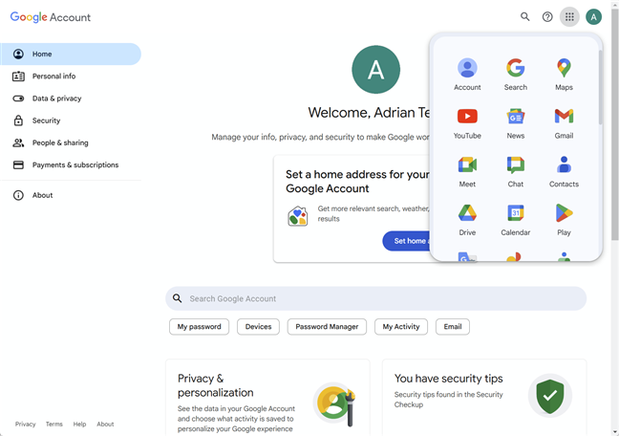Screen dimensions: 619x436
Task: Click the search magnifier in header
Action: tap(524, 16)
